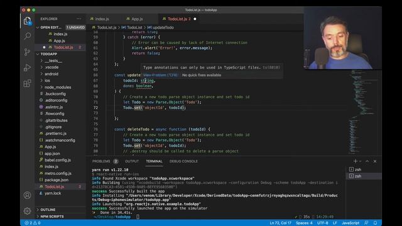The width and height of the screenshot is (402, 226).
Task: Switch to the Terminal panel tab
Action: (154, 161)
